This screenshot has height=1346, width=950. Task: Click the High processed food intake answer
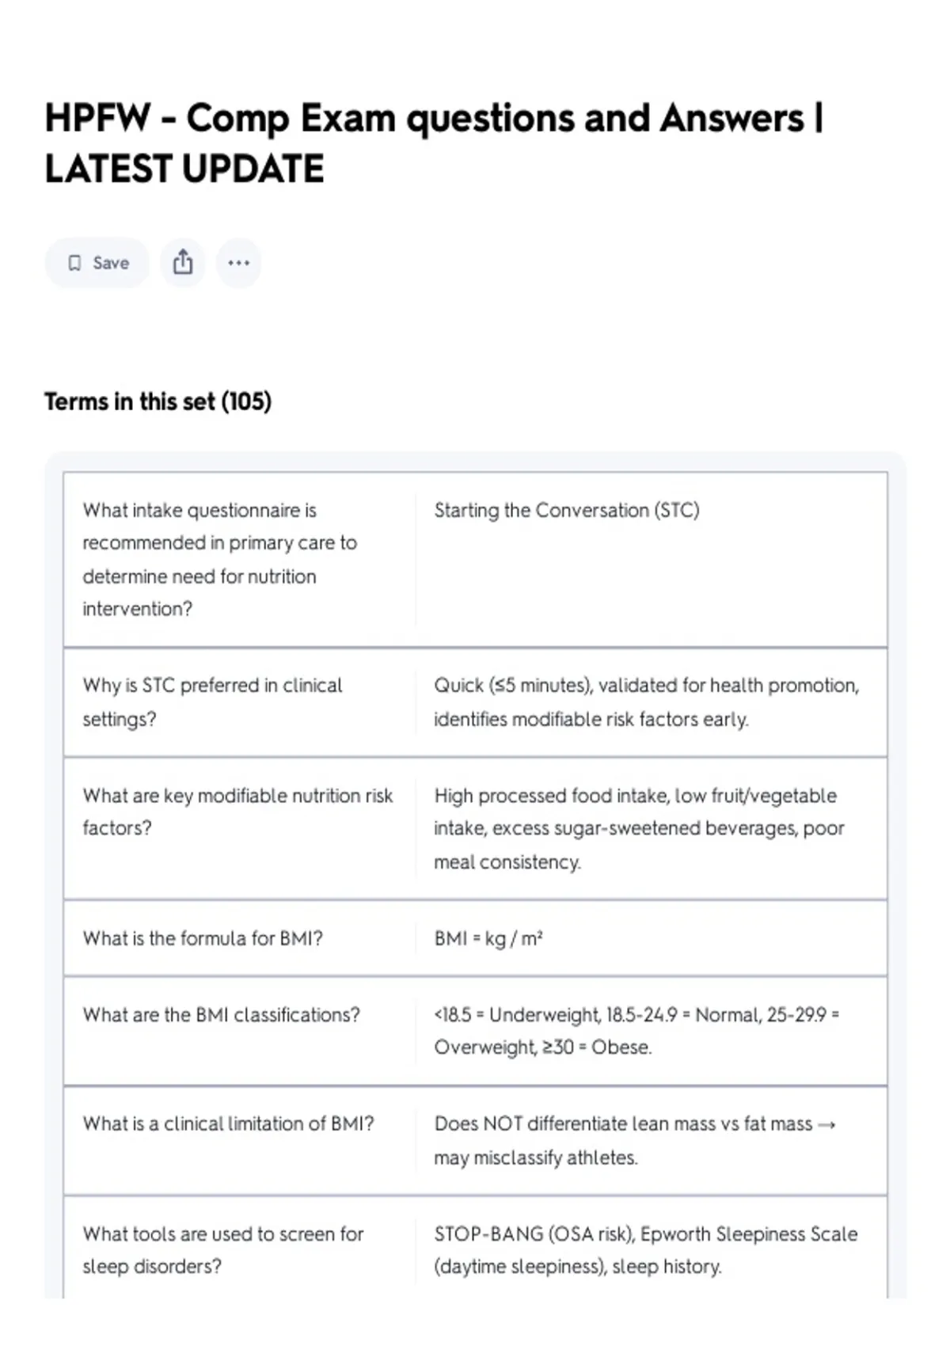pyautogui.click(x=639, y=828)
